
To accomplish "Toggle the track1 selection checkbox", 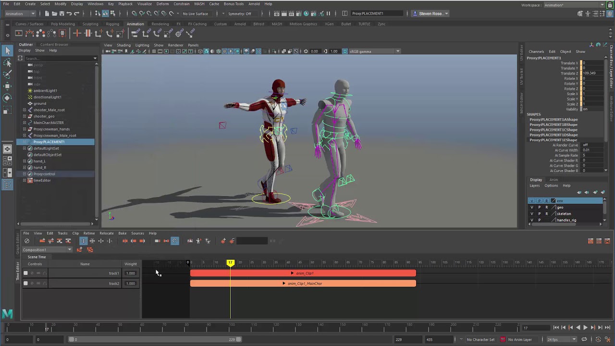I will coord(25,273).
